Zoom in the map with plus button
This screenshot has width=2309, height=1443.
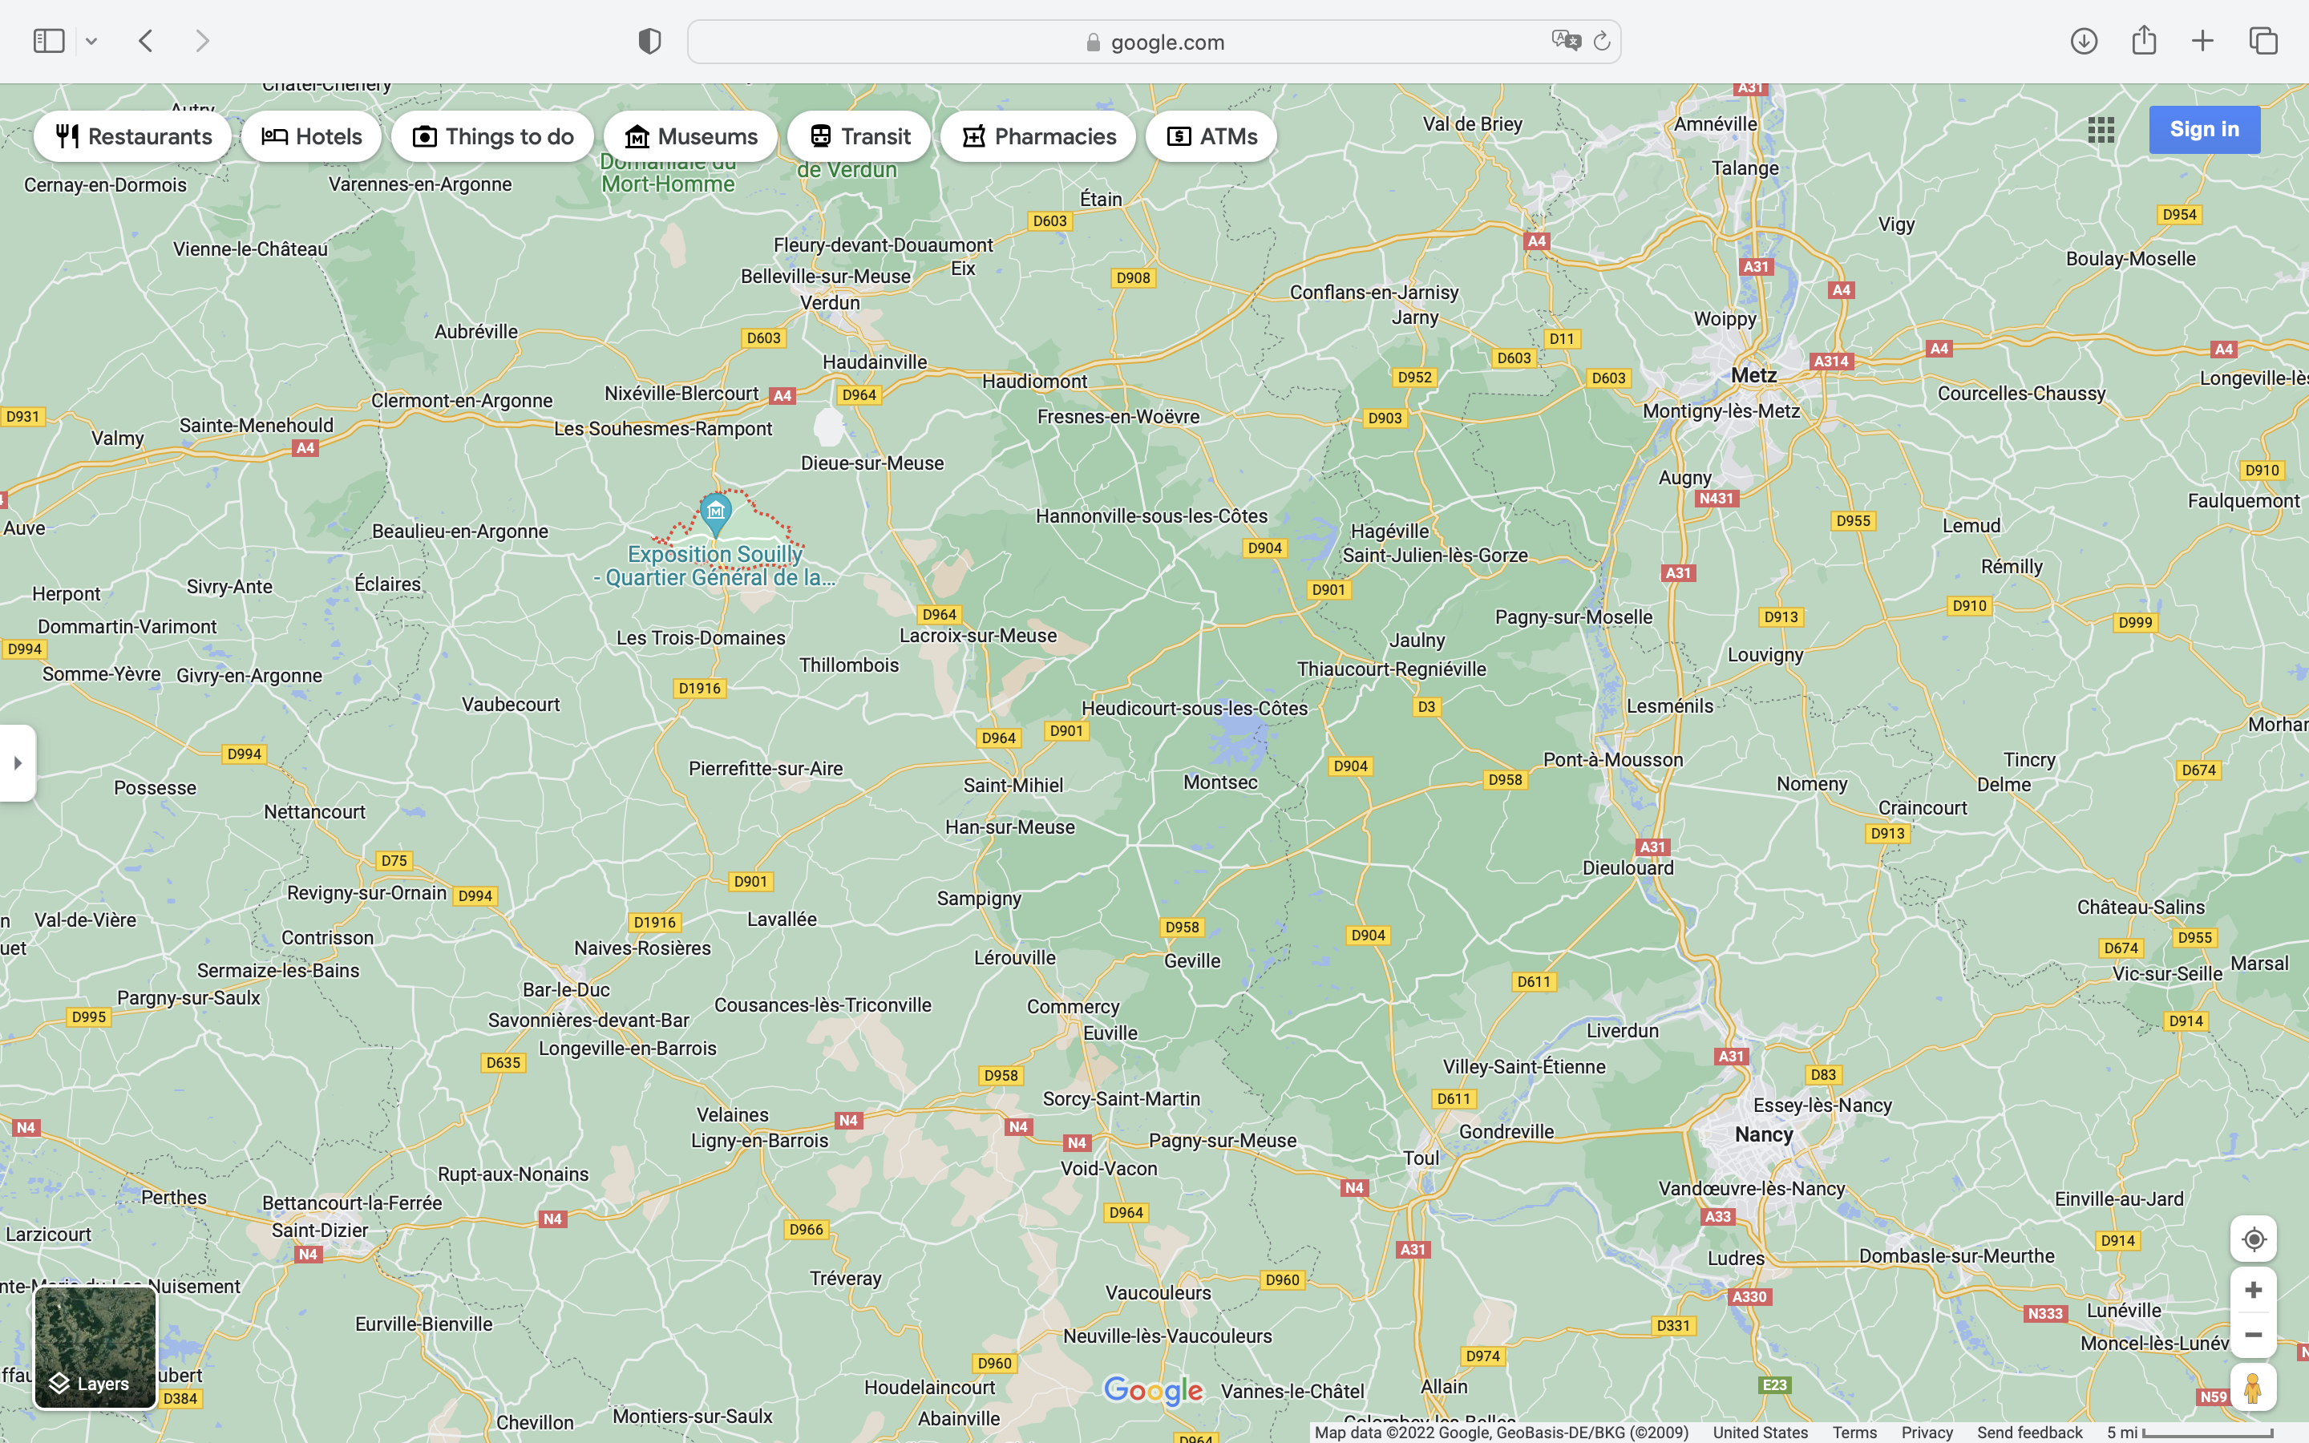click(2253, 1291)
